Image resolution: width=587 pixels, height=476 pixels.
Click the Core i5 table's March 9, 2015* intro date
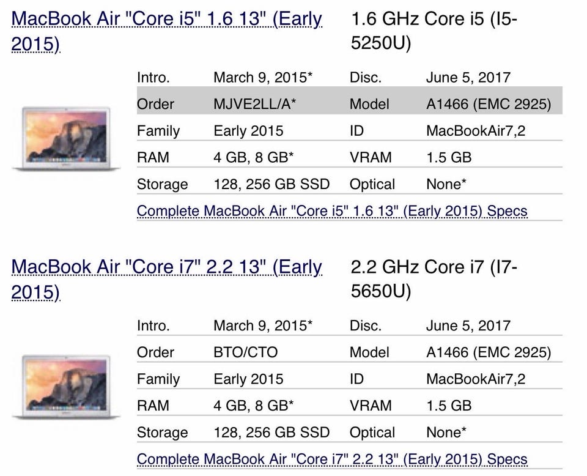(263, 78)
